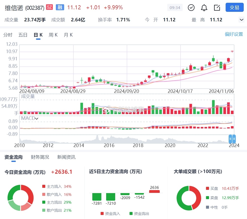
Task: Switch to the 五日 five-day chart
Action: 23,35
